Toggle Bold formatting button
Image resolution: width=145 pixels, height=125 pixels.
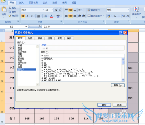click(23, 16)
